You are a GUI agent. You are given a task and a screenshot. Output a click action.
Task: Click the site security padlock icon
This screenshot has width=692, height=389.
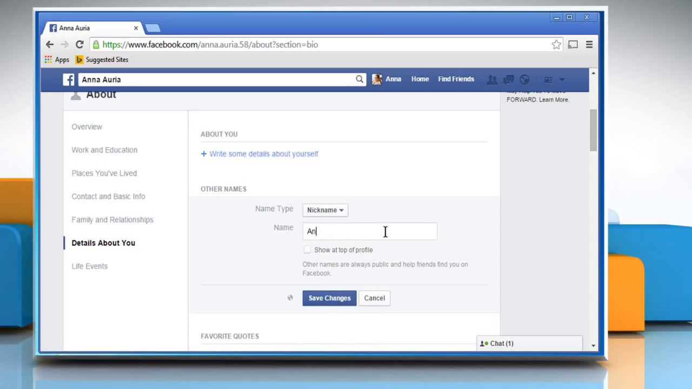(x=96, y=45)
